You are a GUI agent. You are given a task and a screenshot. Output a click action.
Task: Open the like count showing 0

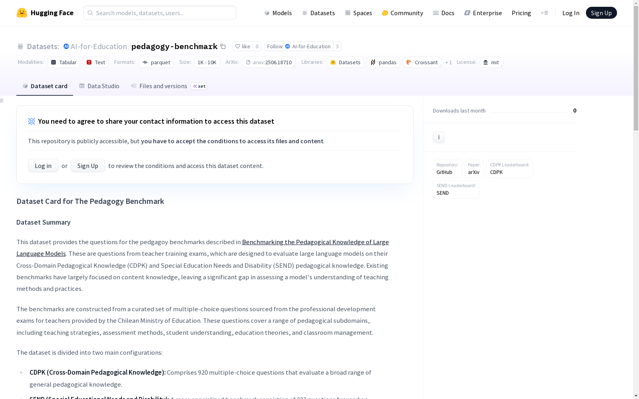pos(257,46)
